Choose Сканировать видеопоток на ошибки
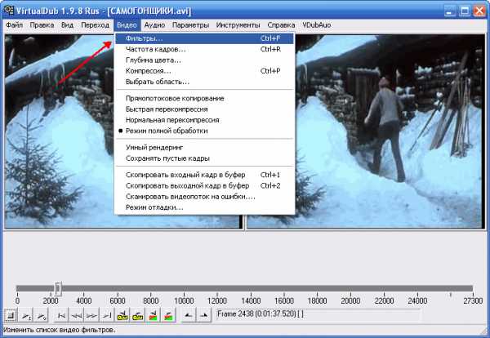The height and width of the screenshot is (338, 490). click(205, 197)
